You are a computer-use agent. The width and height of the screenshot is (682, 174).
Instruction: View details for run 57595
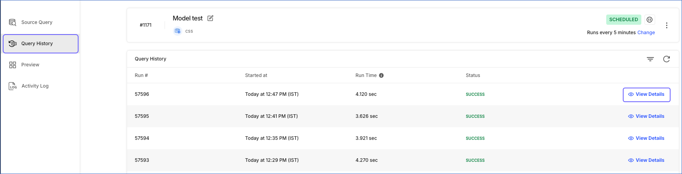[646, 116]
